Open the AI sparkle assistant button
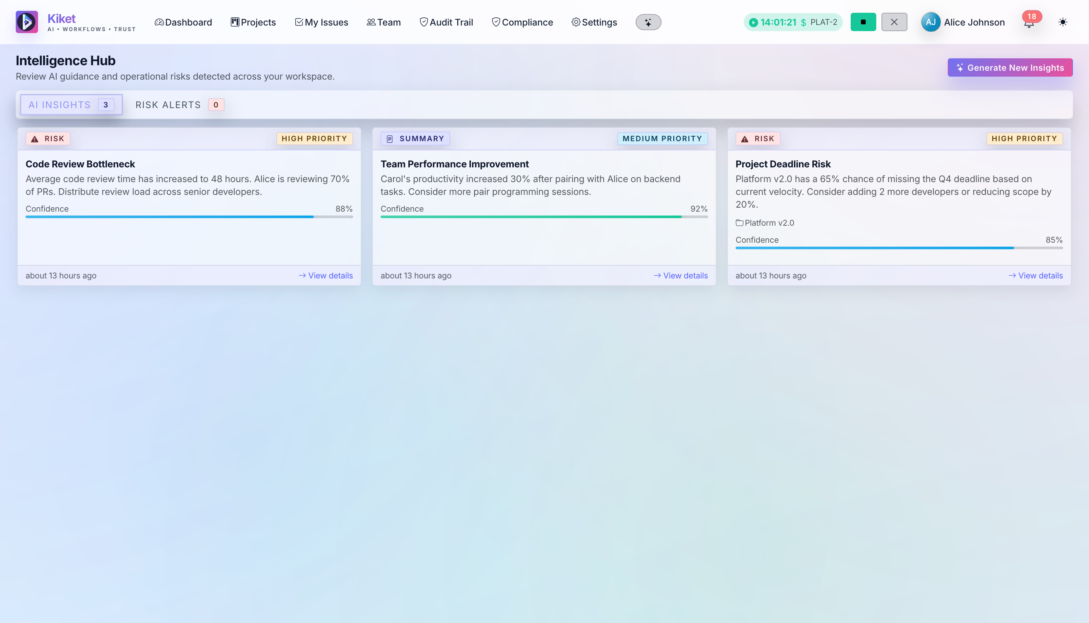1089x623 pixels. 648,22
